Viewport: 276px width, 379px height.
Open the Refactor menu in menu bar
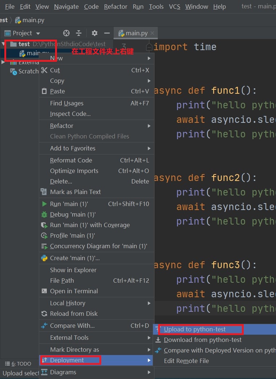coord(116,7)
